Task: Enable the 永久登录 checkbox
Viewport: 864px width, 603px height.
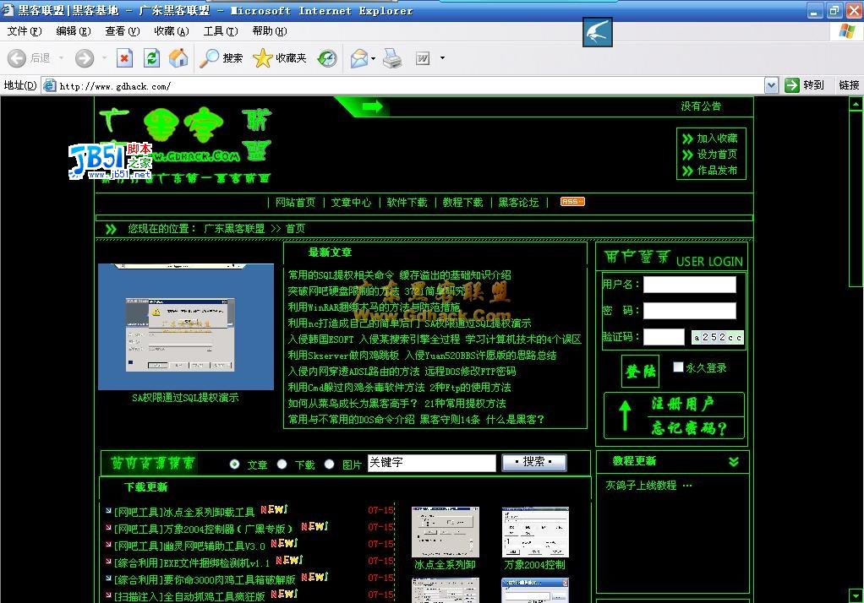Action: (678, 367)
